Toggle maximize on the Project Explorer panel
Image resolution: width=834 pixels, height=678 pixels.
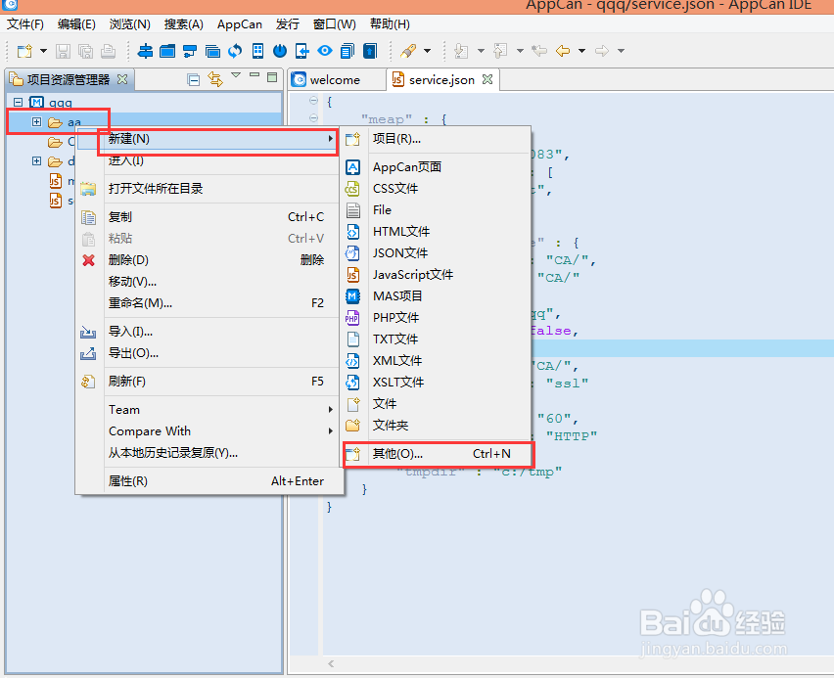(272, 78)
